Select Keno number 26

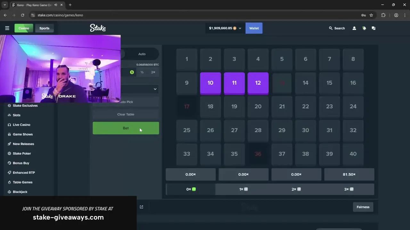point(210,130)
